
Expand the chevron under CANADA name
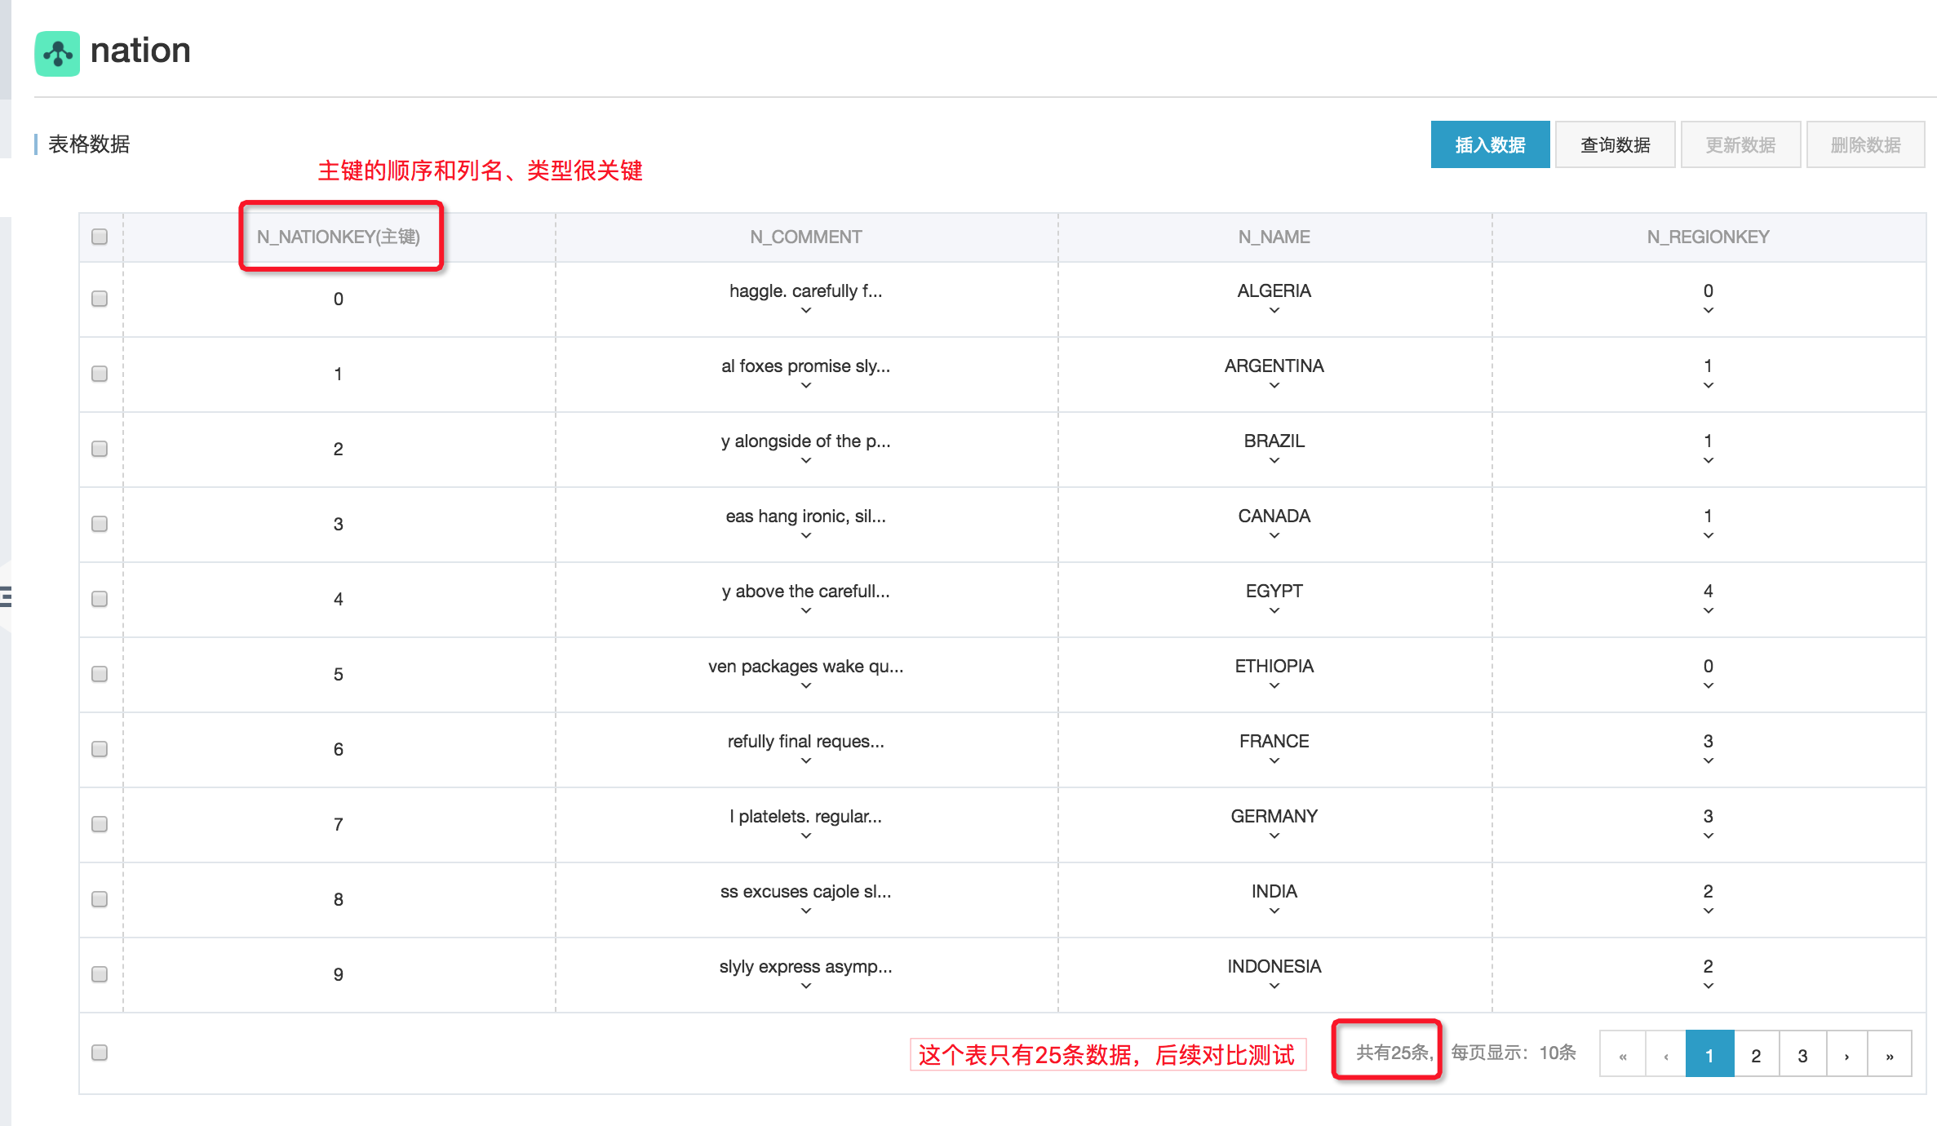pos(1274,535)
